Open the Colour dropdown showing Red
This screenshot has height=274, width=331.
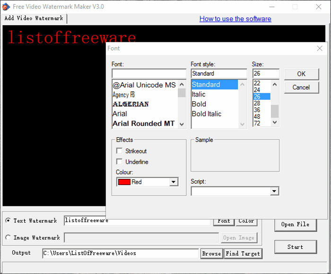pos(174,182)
